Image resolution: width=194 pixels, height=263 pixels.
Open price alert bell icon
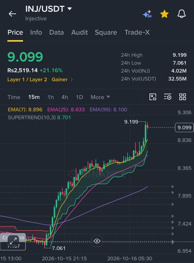pyautogui.click(x=182, y=14)
